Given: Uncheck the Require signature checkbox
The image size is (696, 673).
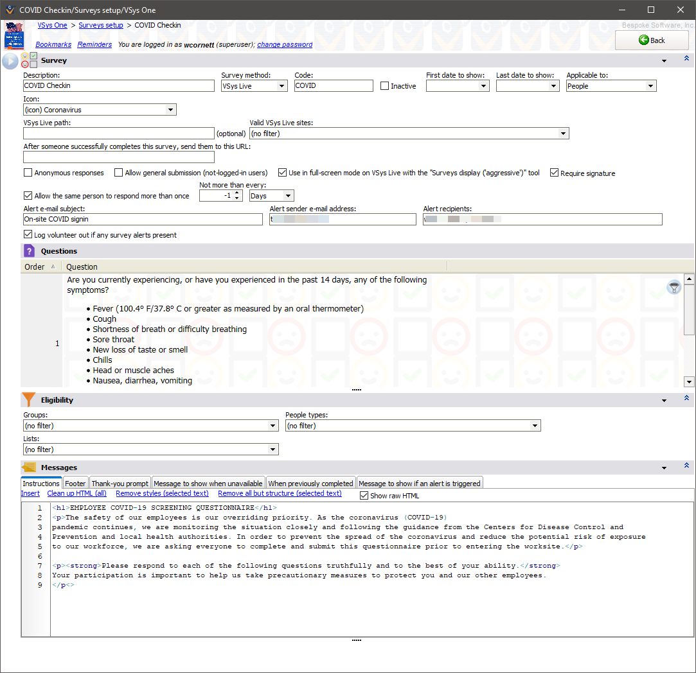Looking at the screenshot, I should pos(554,173).
